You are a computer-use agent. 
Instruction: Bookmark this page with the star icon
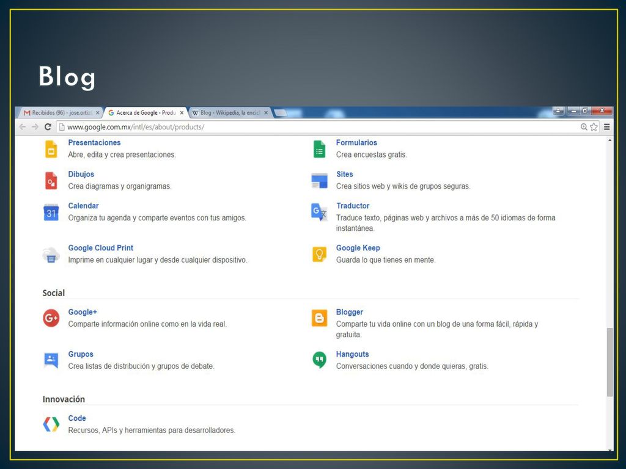(594, 127)
